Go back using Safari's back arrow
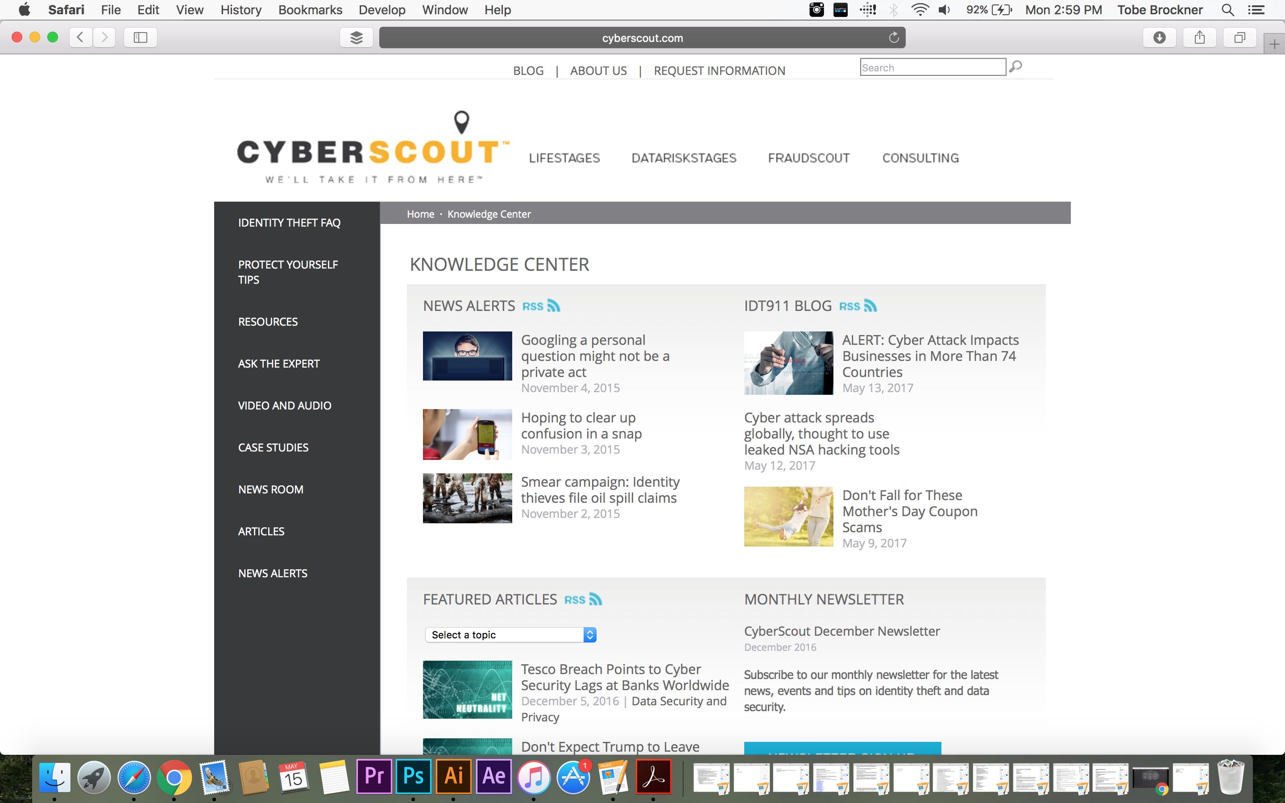1285x803 pixels. click(x=81, y=37)
